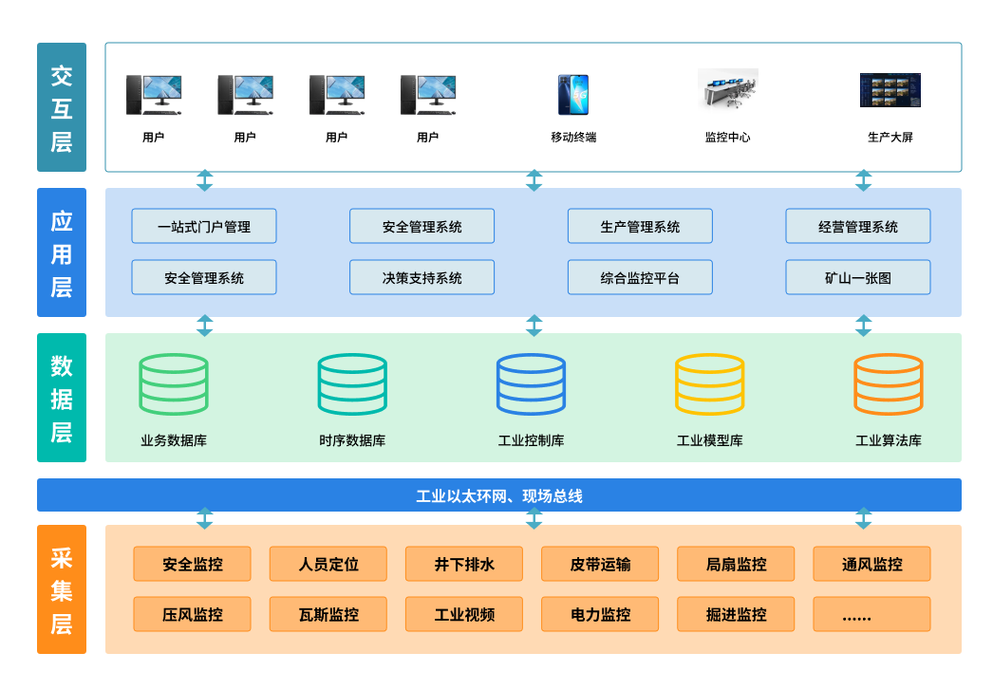Select the 交互层 layer label
Viewport: 993px width, 690px height.
[62, 107]
